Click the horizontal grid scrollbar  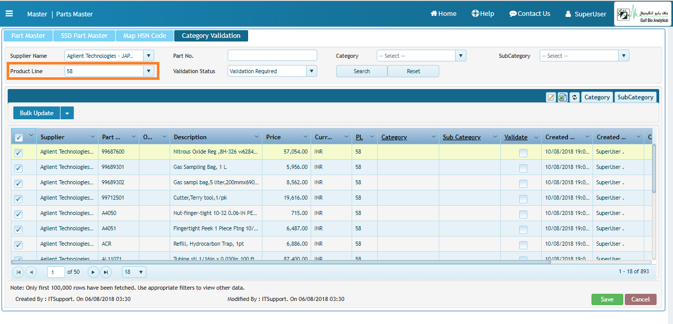pos(281,262)
